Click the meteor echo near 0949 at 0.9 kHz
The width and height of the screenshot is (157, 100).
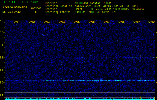[x=141, y=56]
